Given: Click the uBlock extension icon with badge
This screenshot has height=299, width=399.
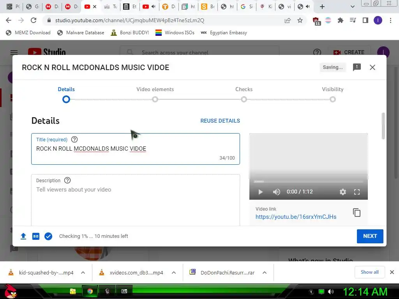Looking at the screenshot, I should [x=316, y=21].
